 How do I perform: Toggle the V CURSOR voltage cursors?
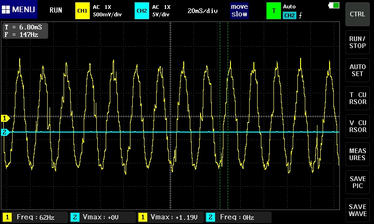point(358,126)
